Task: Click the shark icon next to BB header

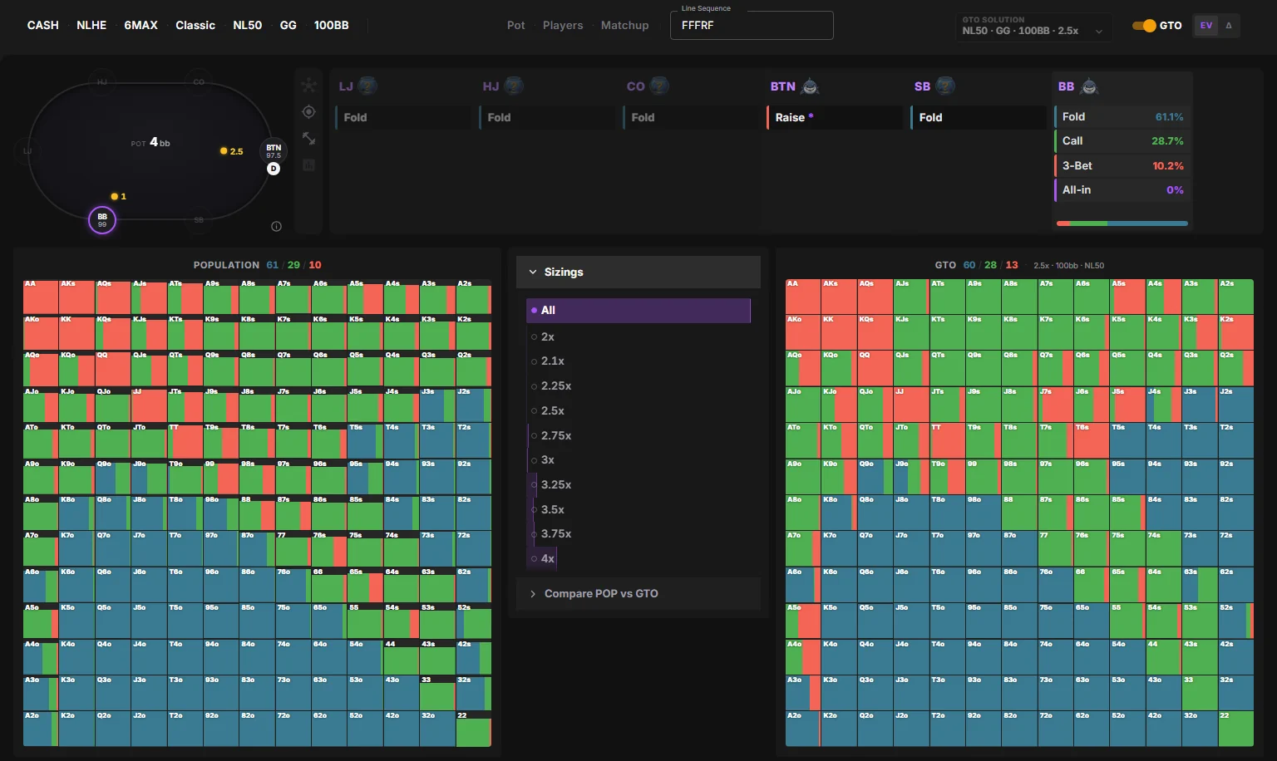Action: (1088, 86)
